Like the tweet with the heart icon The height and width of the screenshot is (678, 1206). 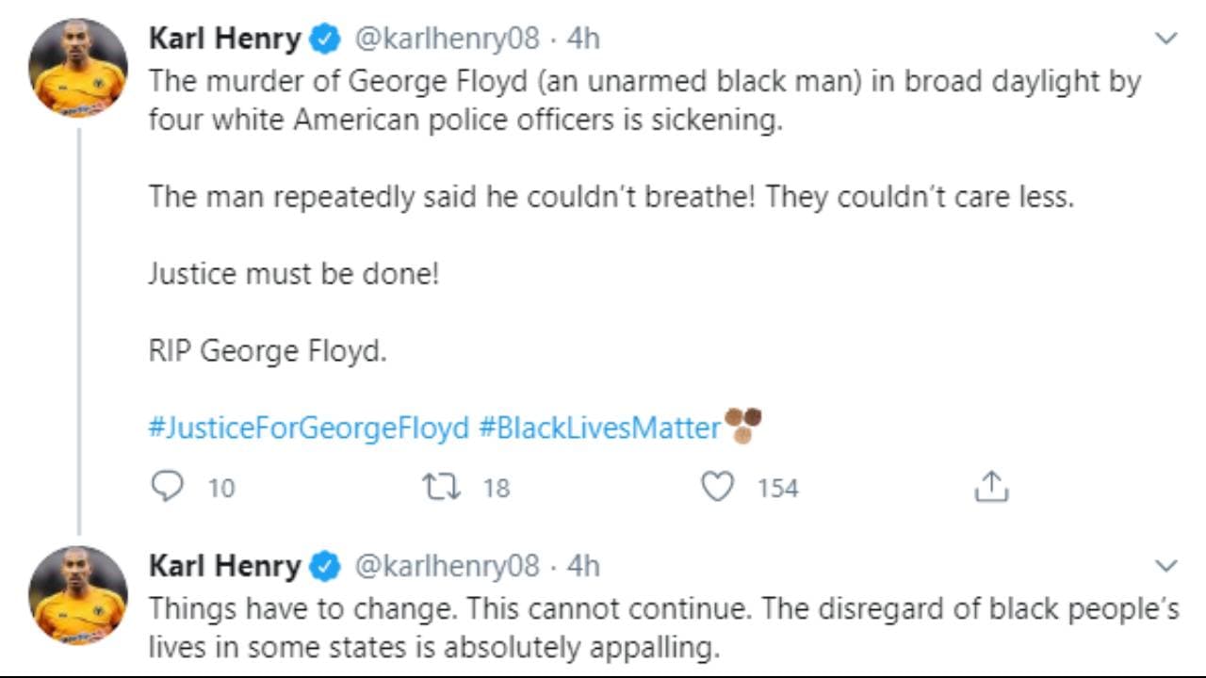718,487
